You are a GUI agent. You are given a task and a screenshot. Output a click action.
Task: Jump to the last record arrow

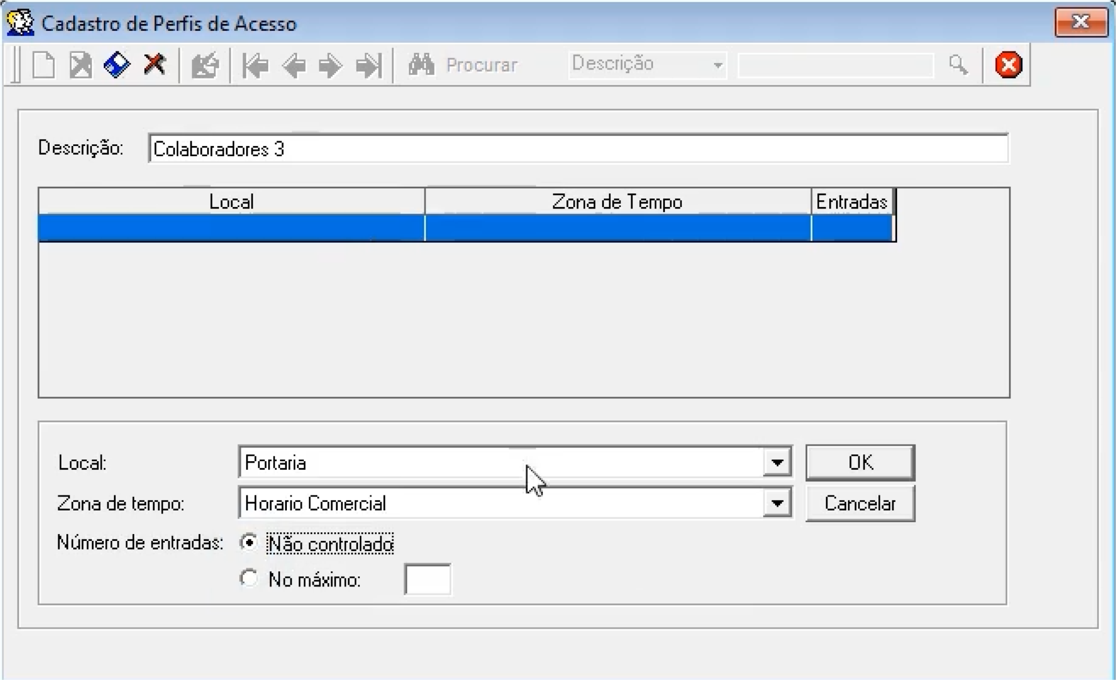[x=369, y=66]
